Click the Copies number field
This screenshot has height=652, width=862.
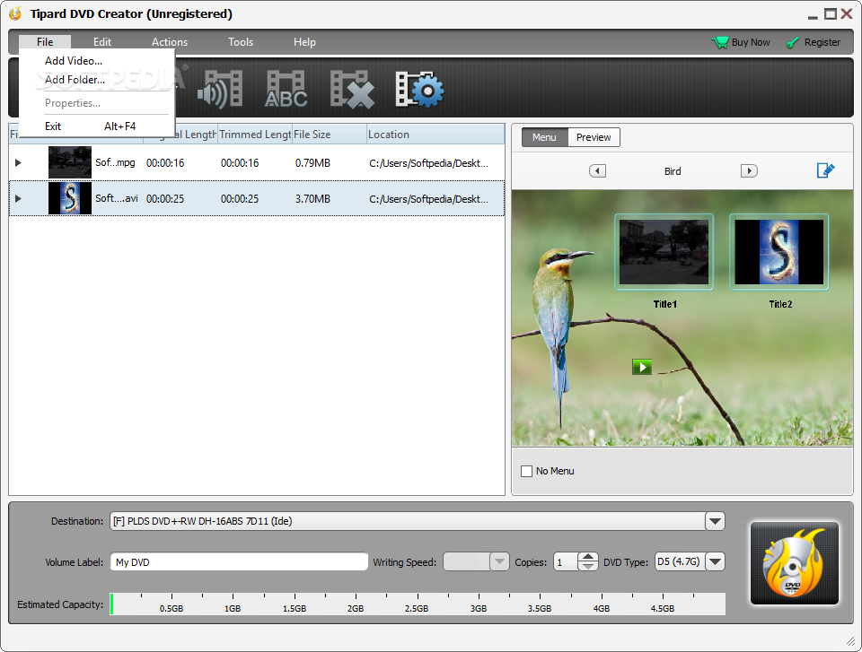click(567, 562)
